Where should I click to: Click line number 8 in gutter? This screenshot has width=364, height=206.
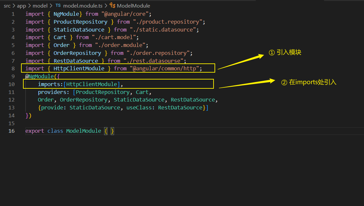pyautogui.click(x=13, y=69)
